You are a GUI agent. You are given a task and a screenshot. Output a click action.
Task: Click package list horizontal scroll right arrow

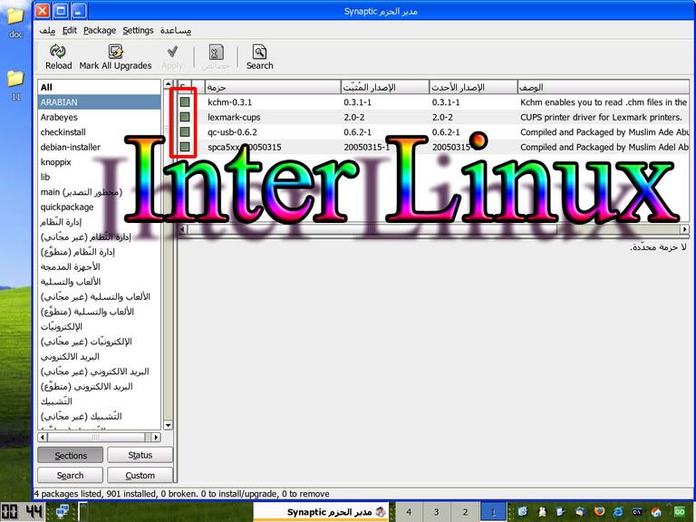pyautogui.click(x=684, y=229)
